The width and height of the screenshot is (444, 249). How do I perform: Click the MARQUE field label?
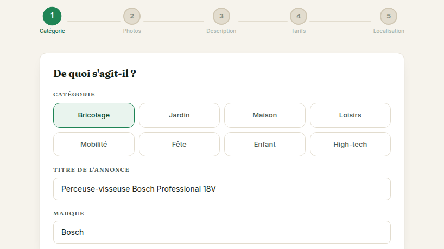coord(69,213)
